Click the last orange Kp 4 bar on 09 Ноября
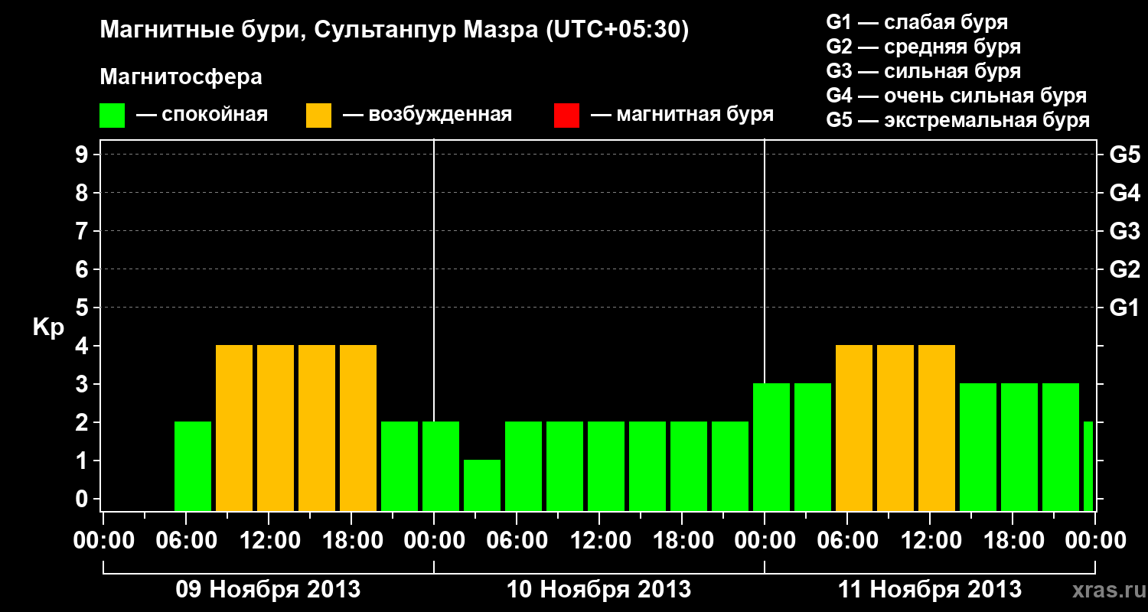Viewport: 1148px width, 612px height. pyautogui.click(x=358, y=428)
